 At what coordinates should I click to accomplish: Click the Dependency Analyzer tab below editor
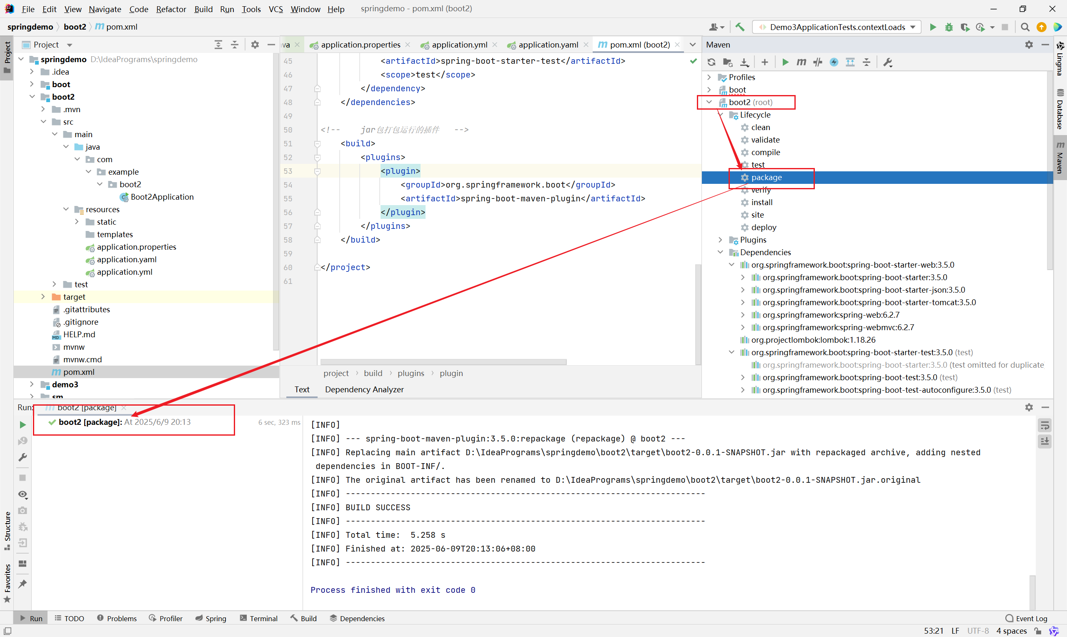point(364,389)
